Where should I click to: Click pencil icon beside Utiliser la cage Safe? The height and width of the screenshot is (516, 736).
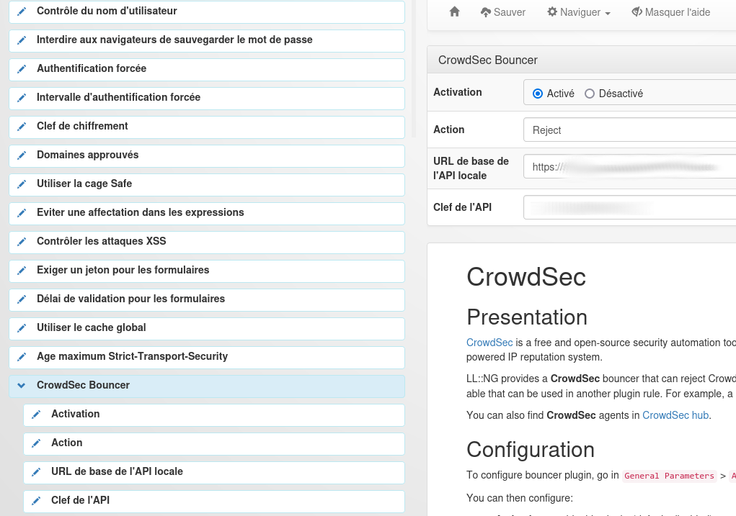coord(22,184)
